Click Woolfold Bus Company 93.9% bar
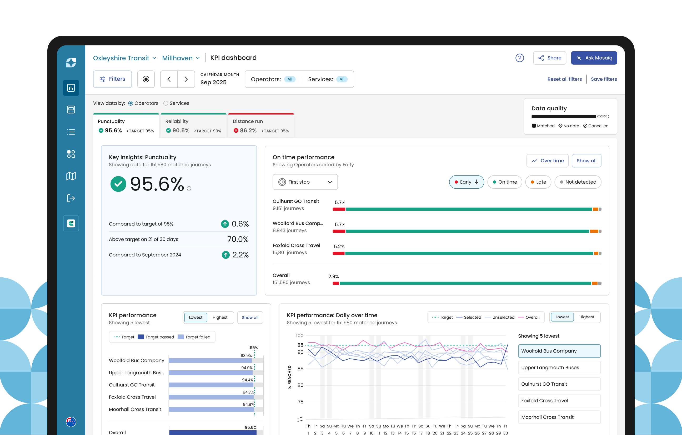 click(x=210, y=361)
